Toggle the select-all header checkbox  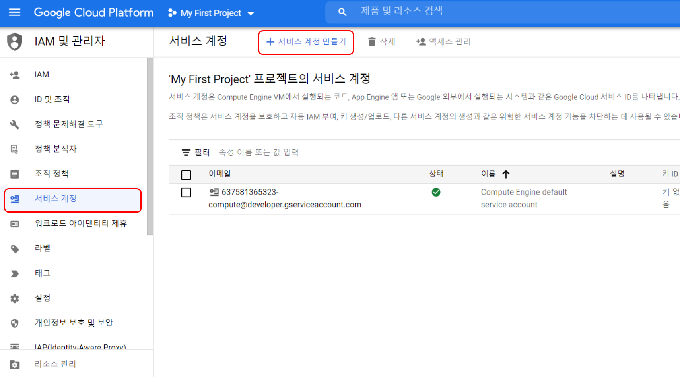186,175
